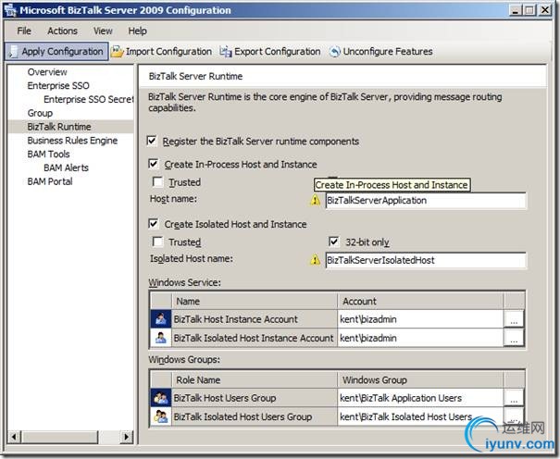Click the warning icon beside Isolated Host name
This screenshot has height=459, width=560.
pyautogui.click(x=315, y=260)
